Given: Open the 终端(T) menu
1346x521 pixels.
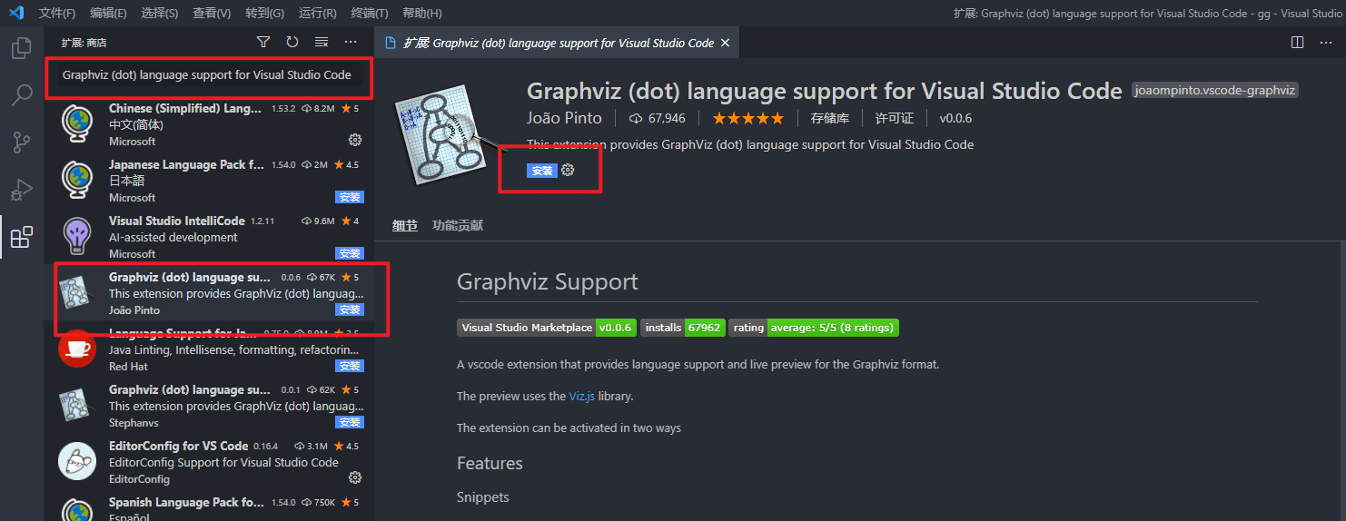Looking at the screenshot, I should click(x=370, y=13).
